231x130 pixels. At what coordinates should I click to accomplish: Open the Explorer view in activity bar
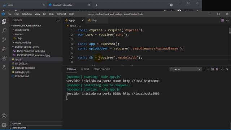pyautogui.click(x=4, y=22)
